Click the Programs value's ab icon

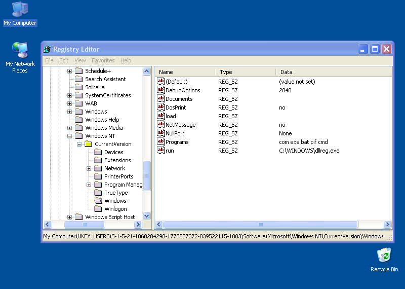point(161,142)
